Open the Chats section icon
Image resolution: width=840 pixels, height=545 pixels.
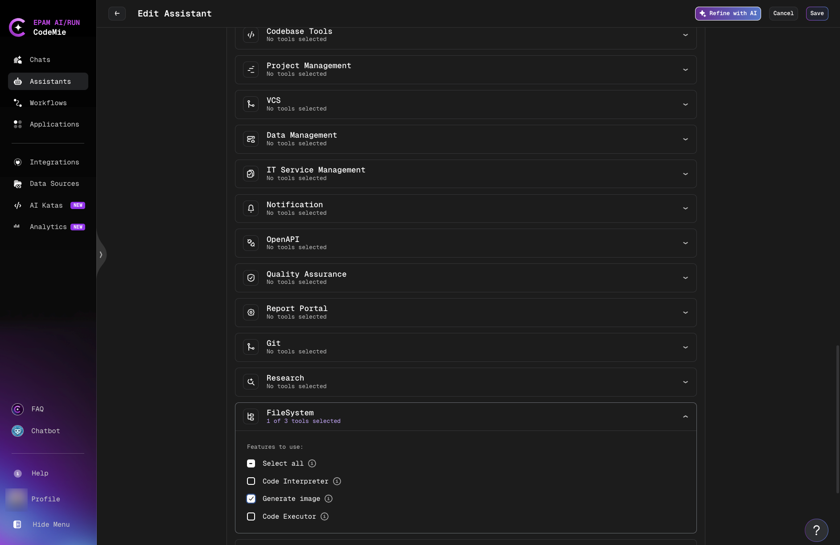coord(18,60)
